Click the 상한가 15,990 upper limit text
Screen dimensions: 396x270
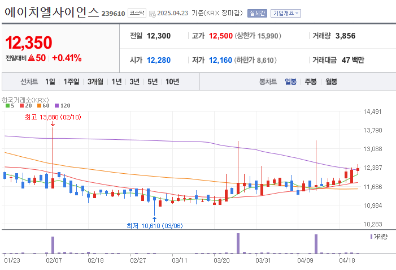258,36
